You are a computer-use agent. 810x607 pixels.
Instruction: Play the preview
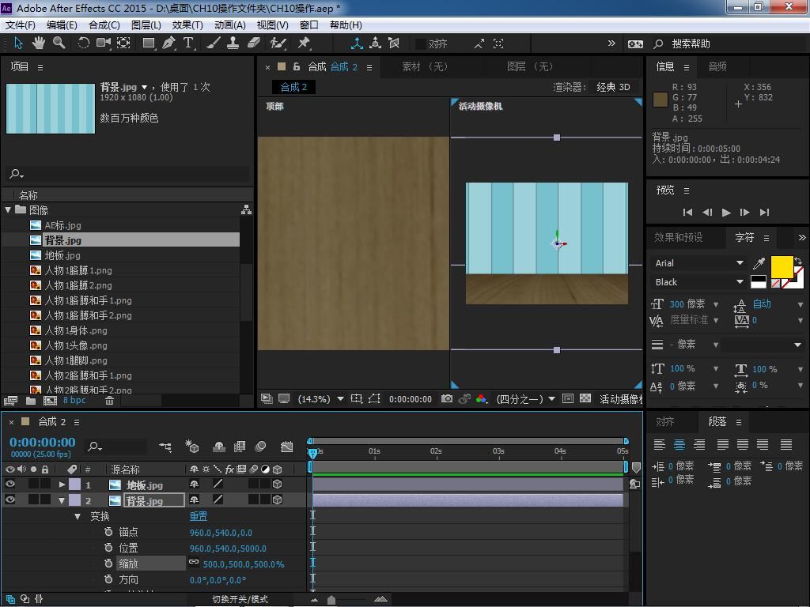pyautogui.click(x=726, y=212)
